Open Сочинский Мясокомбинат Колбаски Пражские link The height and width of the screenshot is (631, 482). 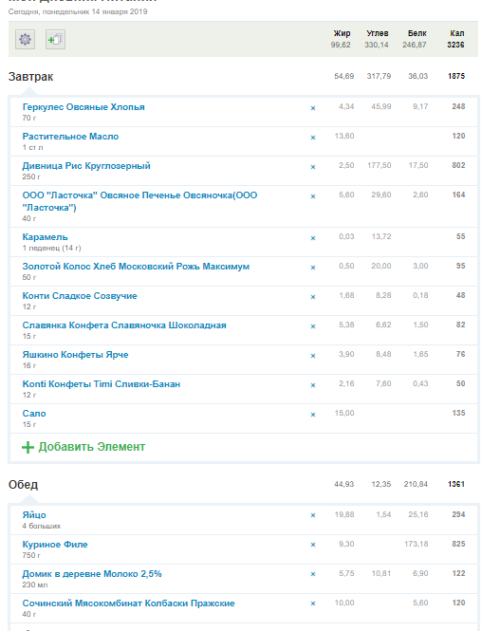tap(128, 603)
